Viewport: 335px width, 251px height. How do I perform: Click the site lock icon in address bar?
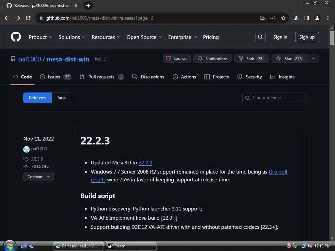pos(41,18)
